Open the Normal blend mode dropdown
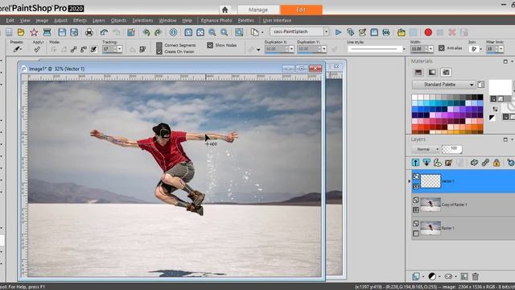515x290 pixels. tap(426, 149)
